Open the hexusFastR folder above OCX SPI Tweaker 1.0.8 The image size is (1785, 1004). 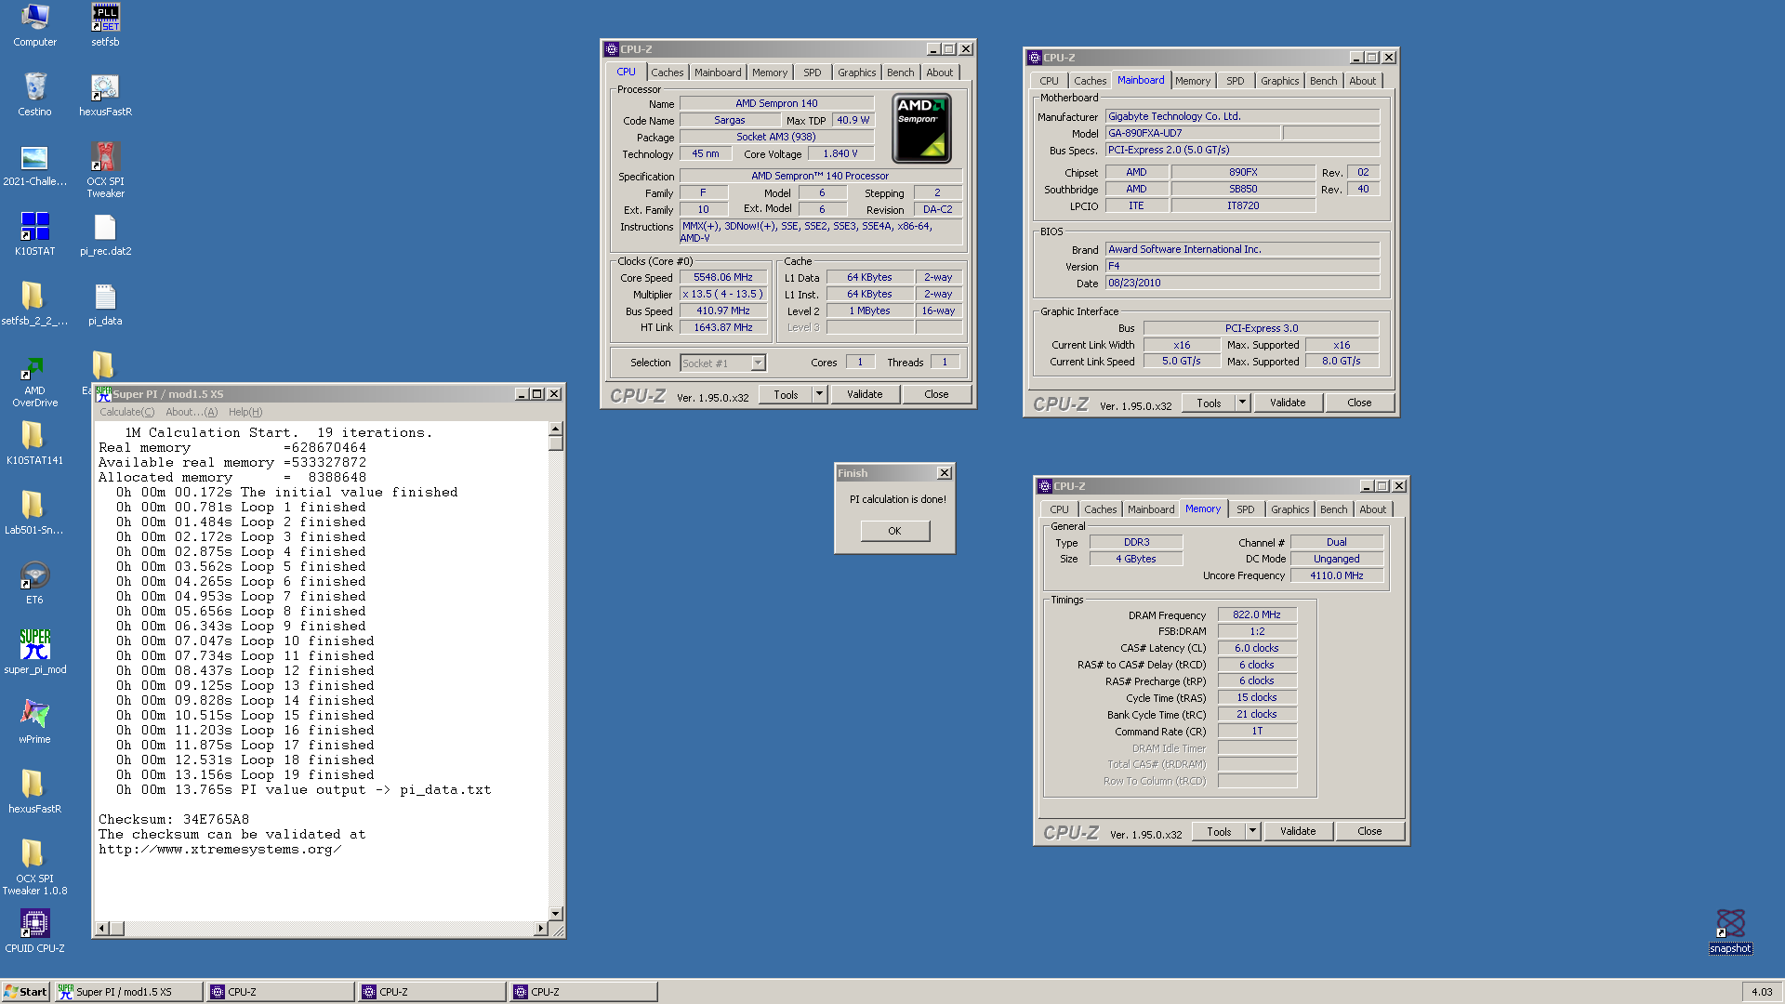pos(34,792)
